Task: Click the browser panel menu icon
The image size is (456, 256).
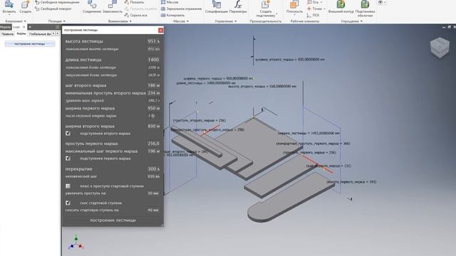Action: click(x=57, y=27)
